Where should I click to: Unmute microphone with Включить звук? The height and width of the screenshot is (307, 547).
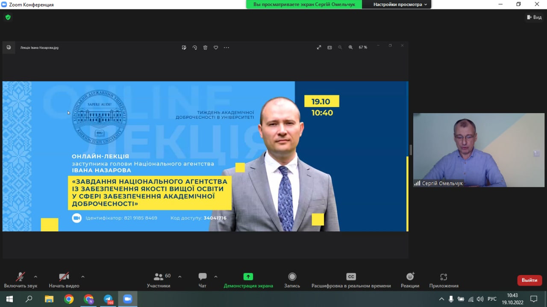pyautogui.click(x=21, y=280)
